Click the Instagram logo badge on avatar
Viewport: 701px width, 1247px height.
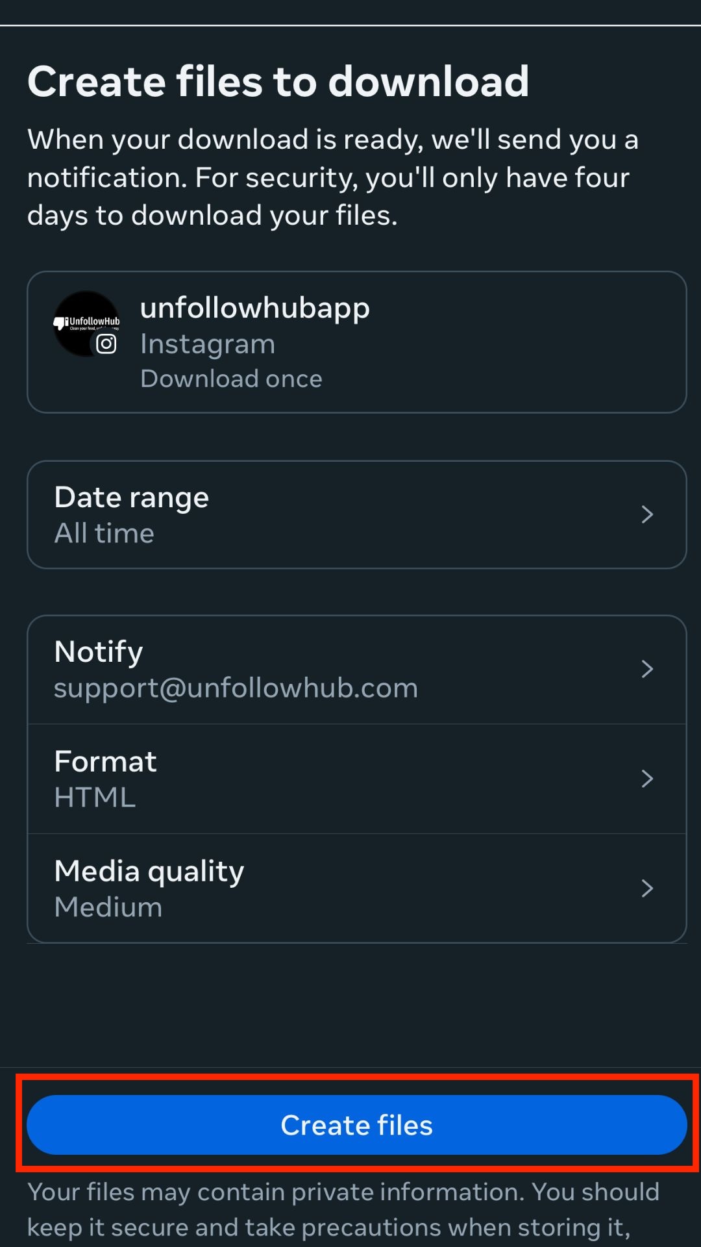click(x=106, y=344)
